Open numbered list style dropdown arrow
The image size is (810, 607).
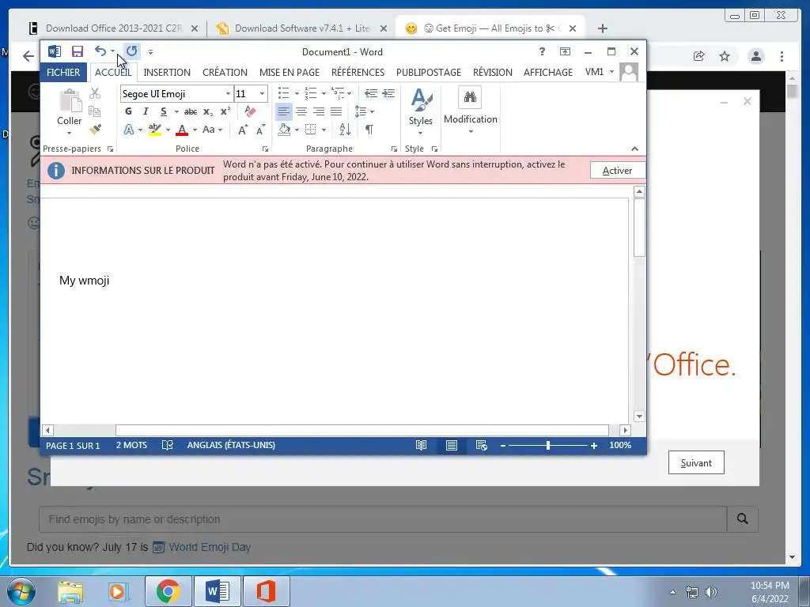(x=324, y=93)
